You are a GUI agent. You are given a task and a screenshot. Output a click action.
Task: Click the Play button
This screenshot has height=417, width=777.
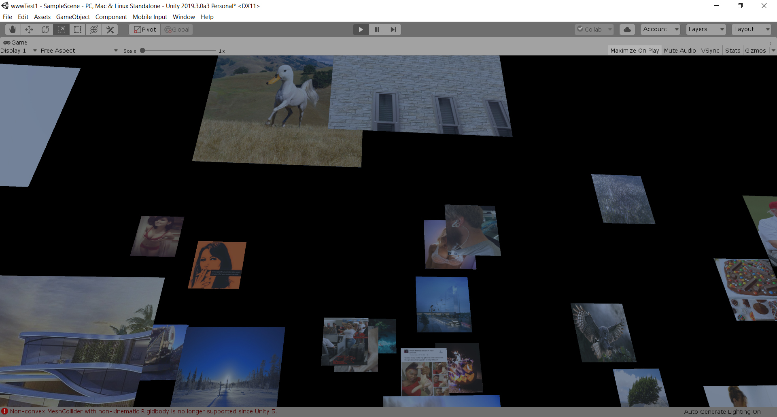tap(361, 30)
